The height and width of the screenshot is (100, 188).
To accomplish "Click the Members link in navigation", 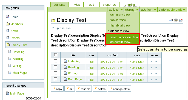I will point(16,24).
